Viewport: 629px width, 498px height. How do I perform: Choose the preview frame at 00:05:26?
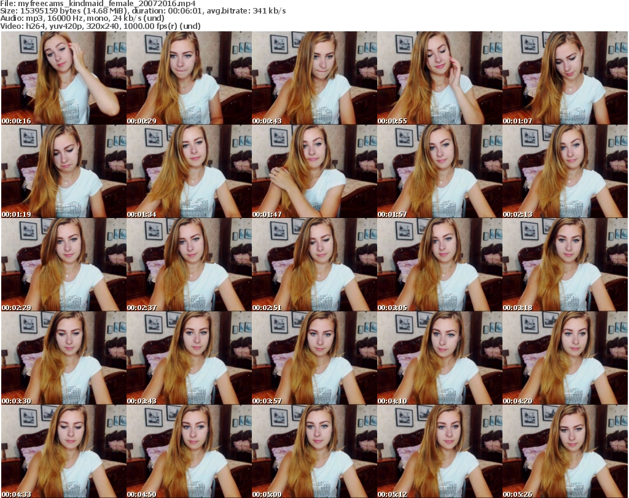tap(565, 451)
